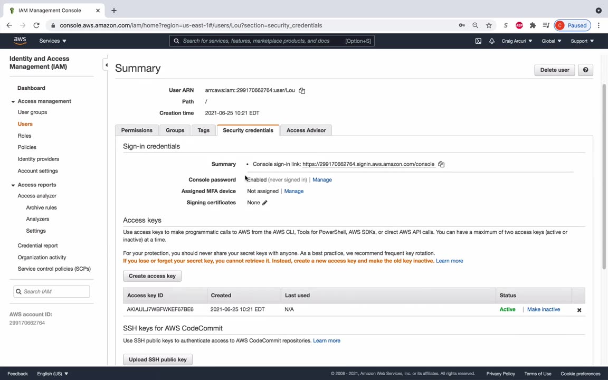Click the Delete user button
This screenshot has width=608, height=380.
[x=555, y=70]
